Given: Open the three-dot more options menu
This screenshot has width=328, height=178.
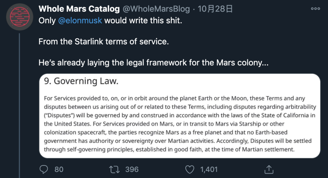Looking at the screenshot, I should coord(315,9).
